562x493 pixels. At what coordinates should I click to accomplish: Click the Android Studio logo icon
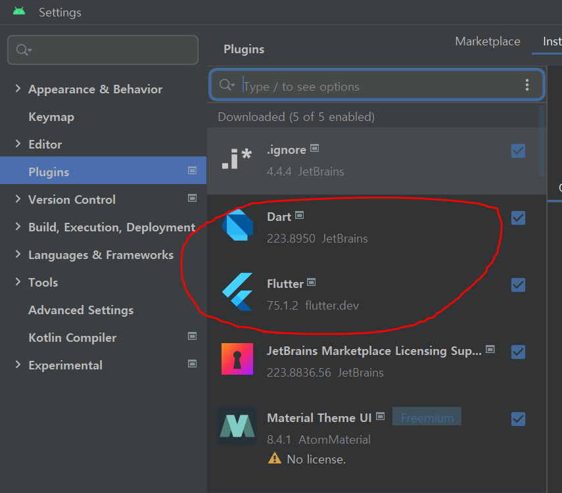tap(19, 11)
